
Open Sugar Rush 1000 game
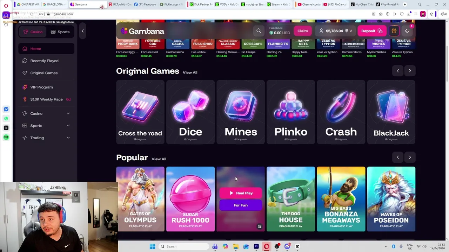click(190, 199)
